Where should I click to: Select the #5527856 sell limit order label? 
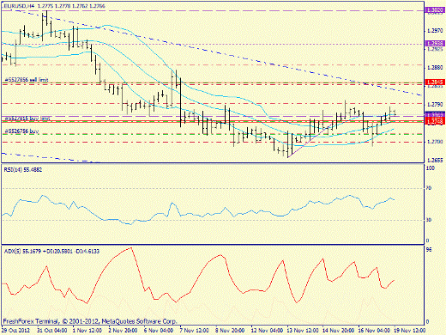[x=27, y=80]
